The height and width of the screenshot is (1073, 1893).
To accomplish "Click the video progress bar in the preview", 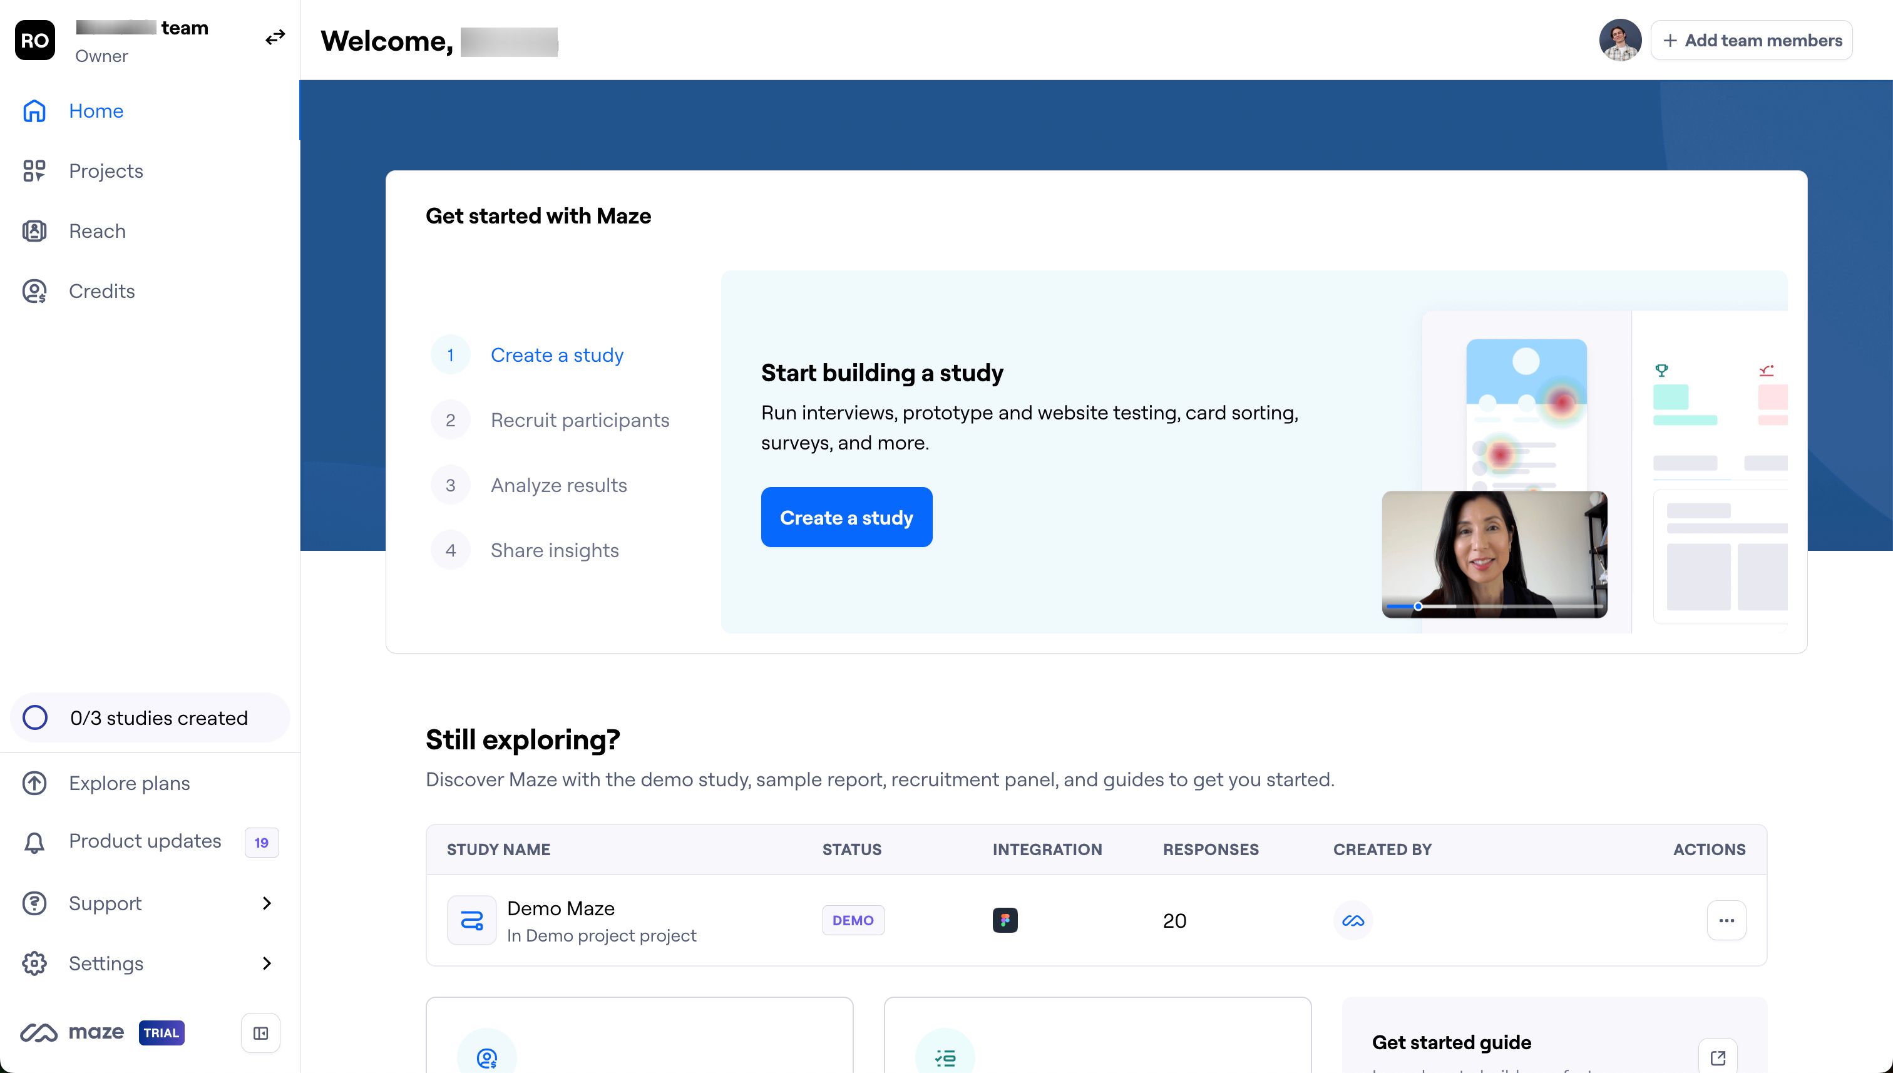I will [x=1494, y=607].
